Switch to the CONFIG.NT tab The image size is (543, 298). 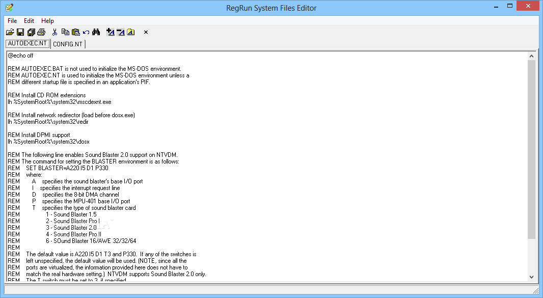tap(68, 44)
